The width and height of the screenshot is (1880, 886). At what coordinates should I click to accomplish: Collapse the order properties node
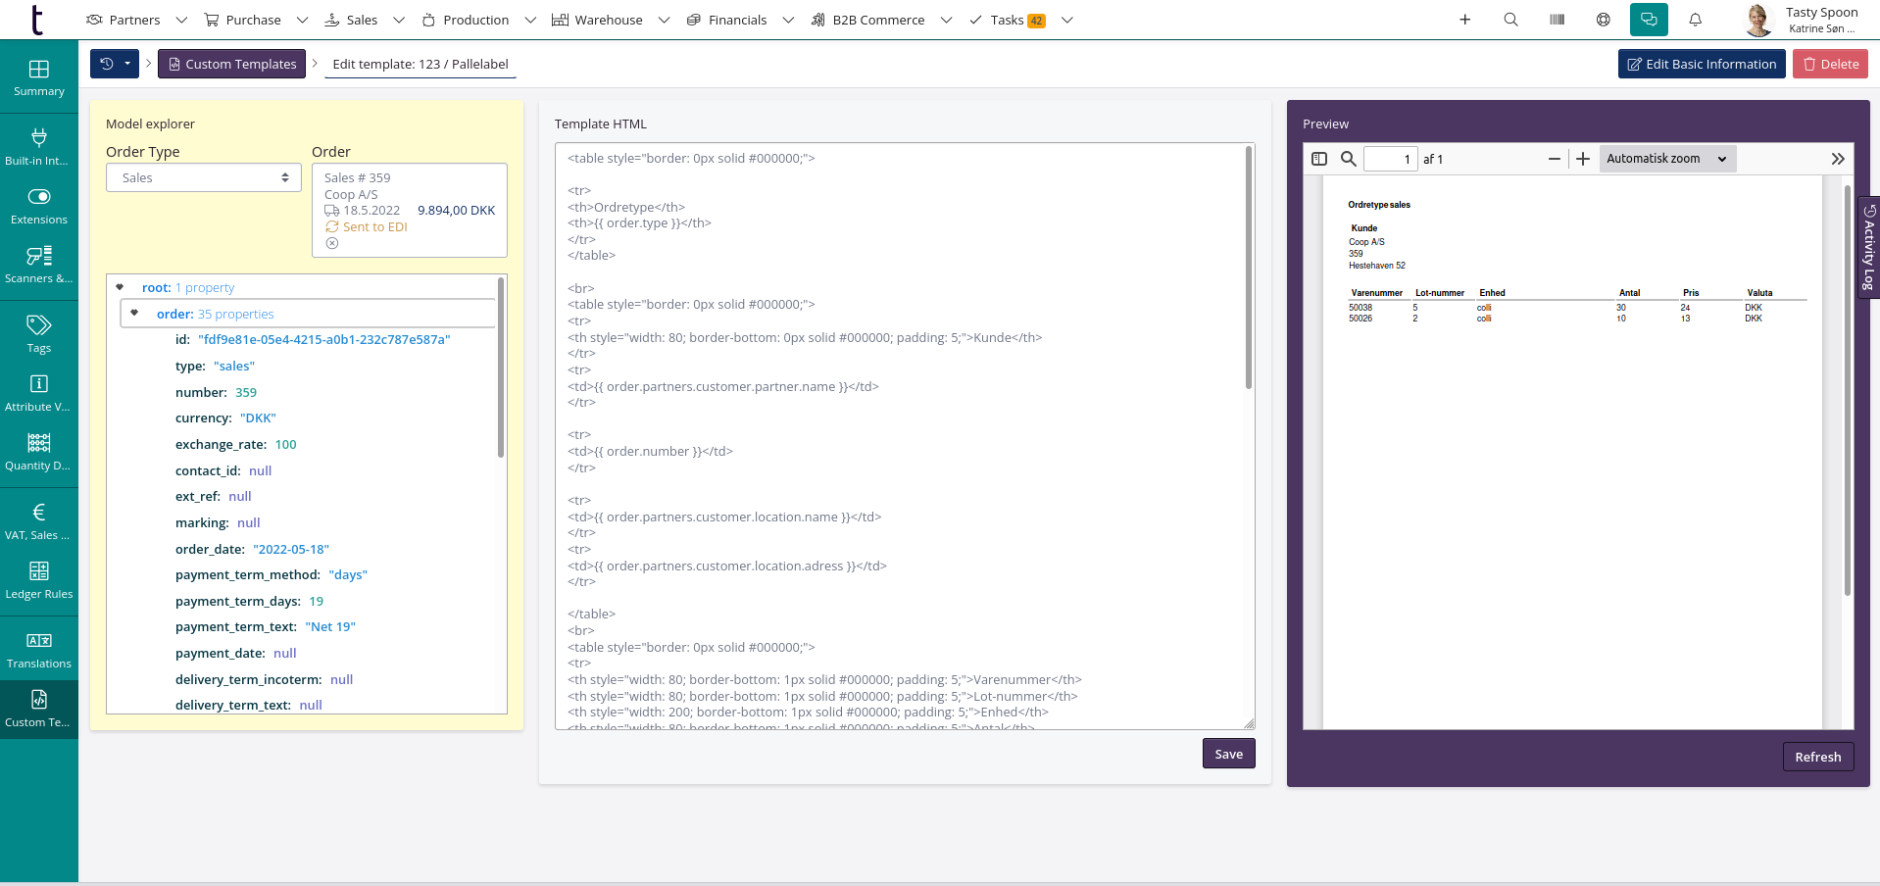click(x=134, y=314)
